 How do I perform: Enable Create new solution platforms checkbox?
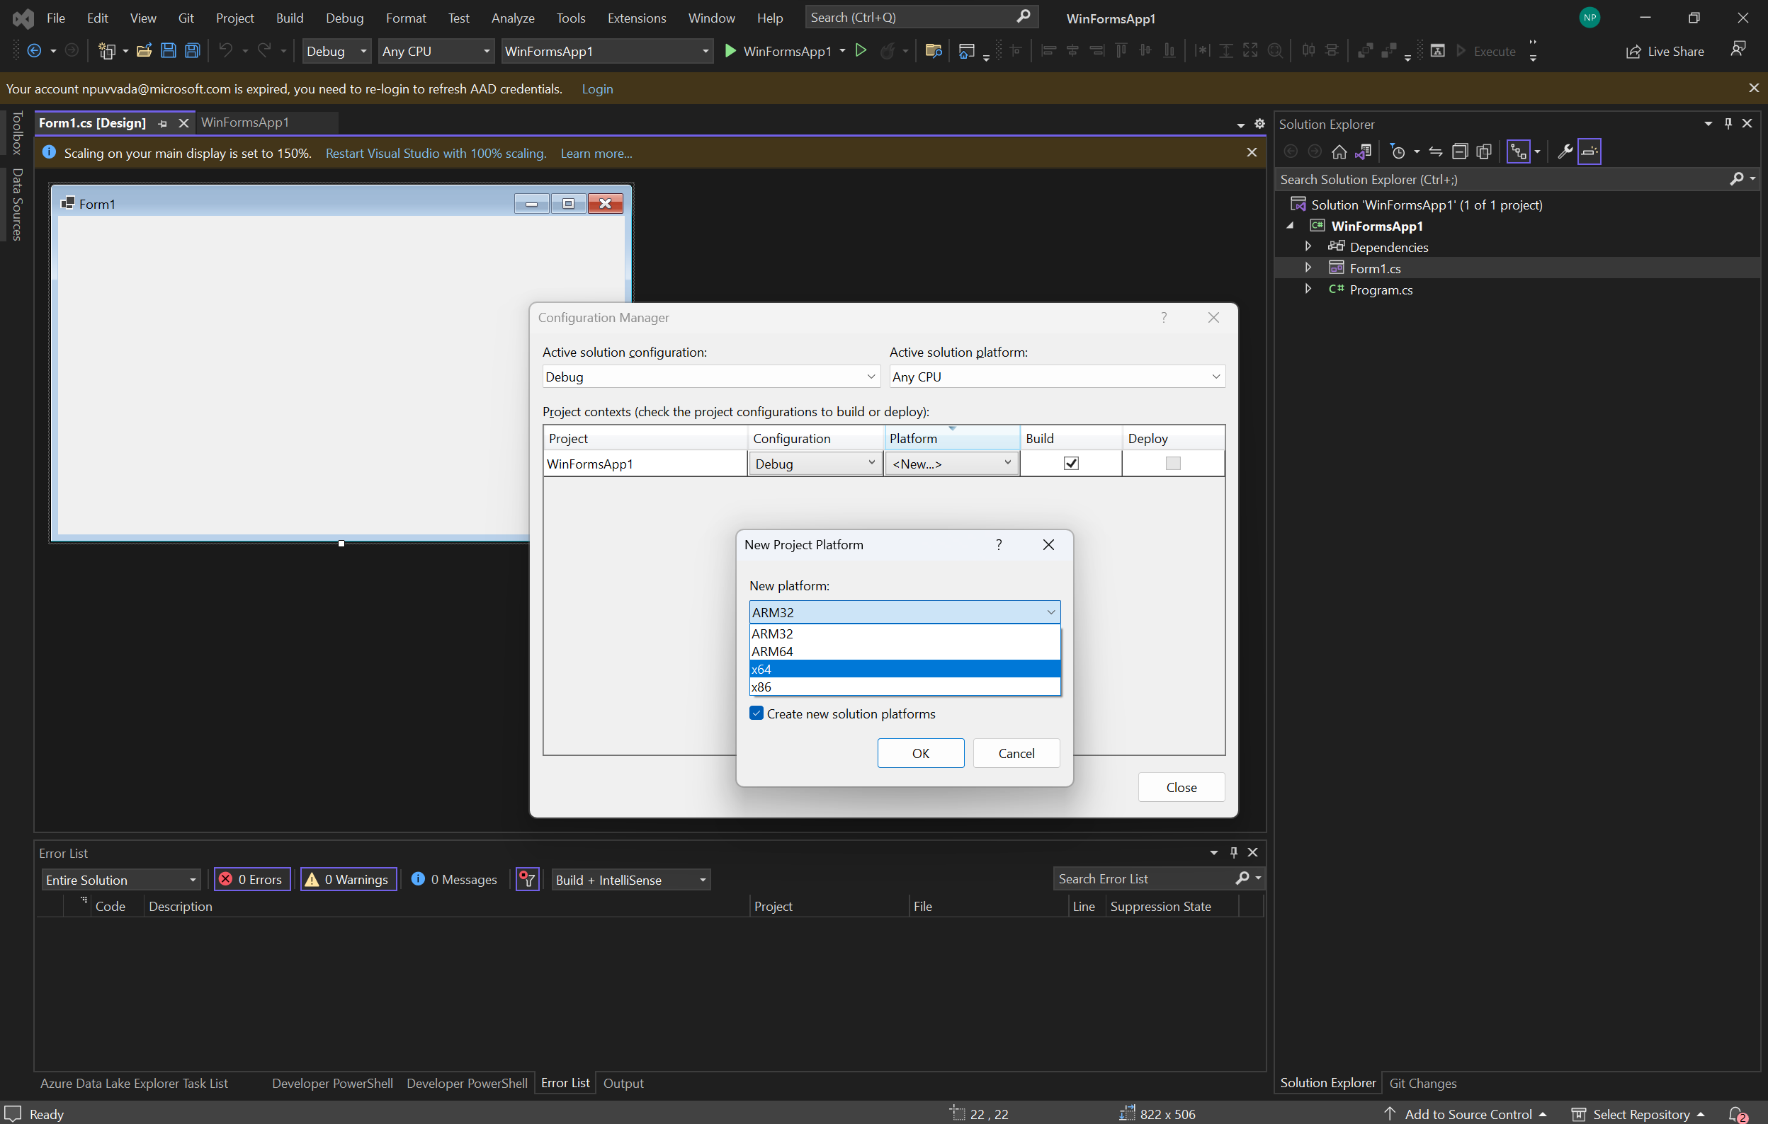point(755,715)
